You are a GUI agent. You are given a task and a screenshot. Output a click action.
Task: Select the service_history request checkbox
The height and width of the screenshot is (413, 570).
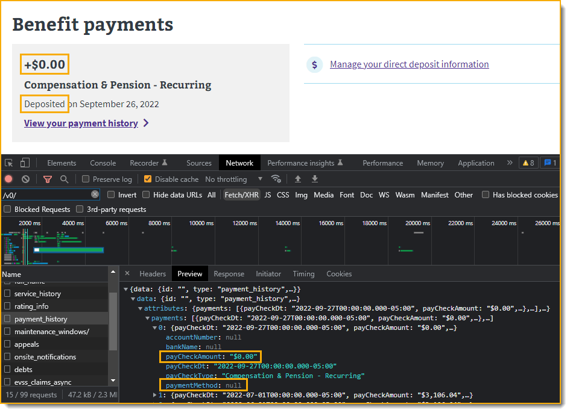pos(7,294)
